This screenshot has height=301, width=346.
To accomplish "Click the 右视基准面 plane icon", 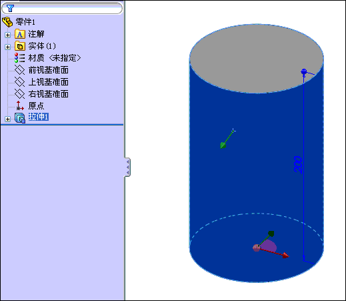I will 19,94.
